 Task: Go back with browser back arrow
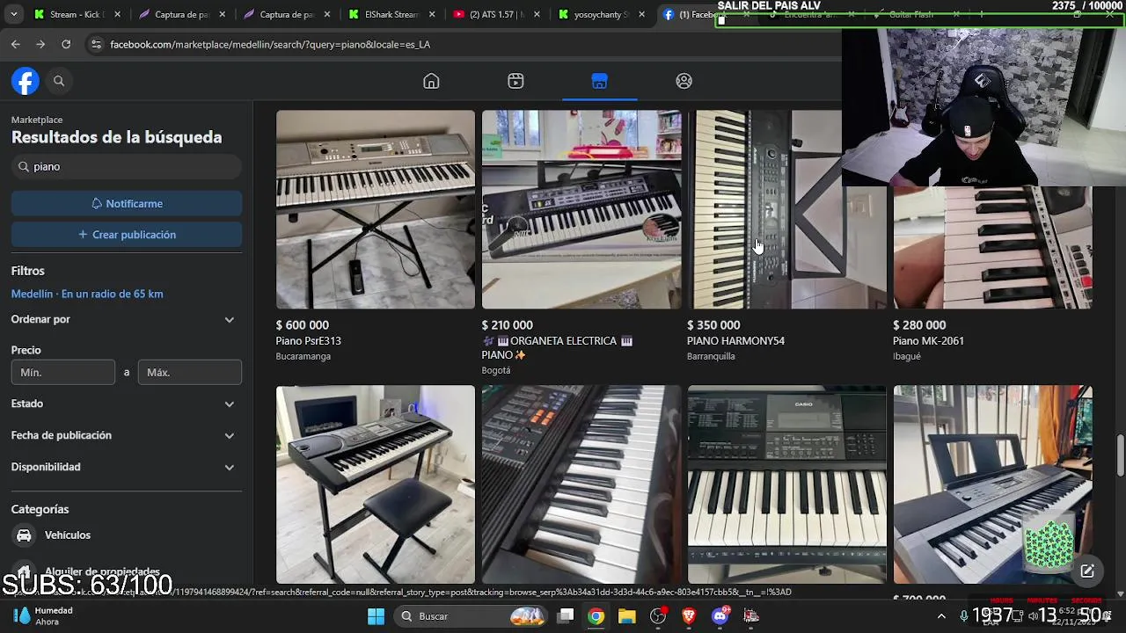(16, 44)
